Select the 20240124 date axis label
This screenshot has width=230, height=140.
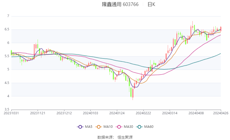click(x=117, y=113)
